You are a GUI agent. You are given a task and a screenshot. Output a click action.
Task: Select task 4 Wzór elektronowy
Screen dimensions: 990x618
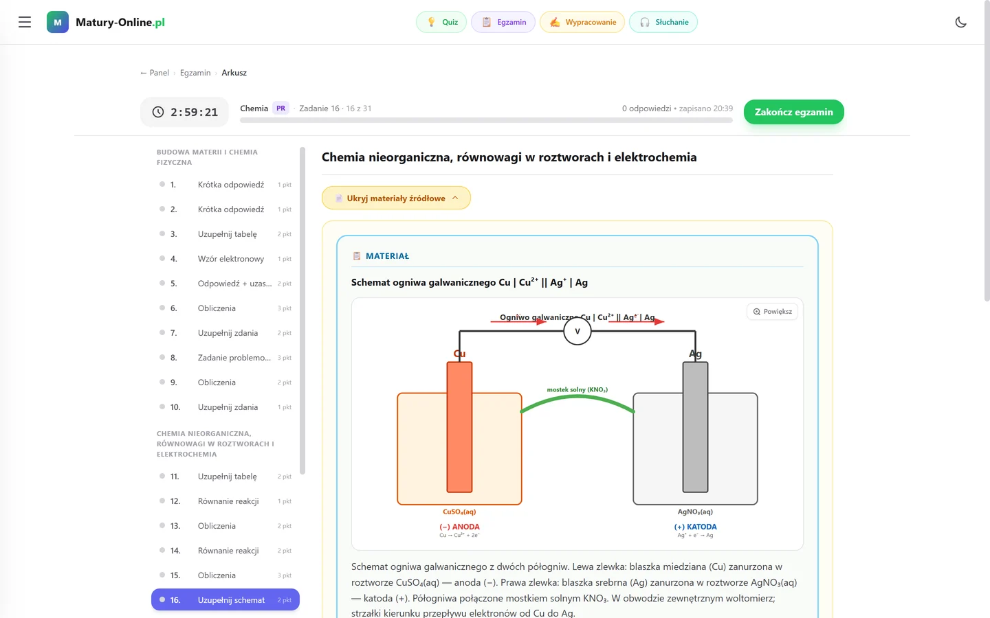[x=225, y=259]
